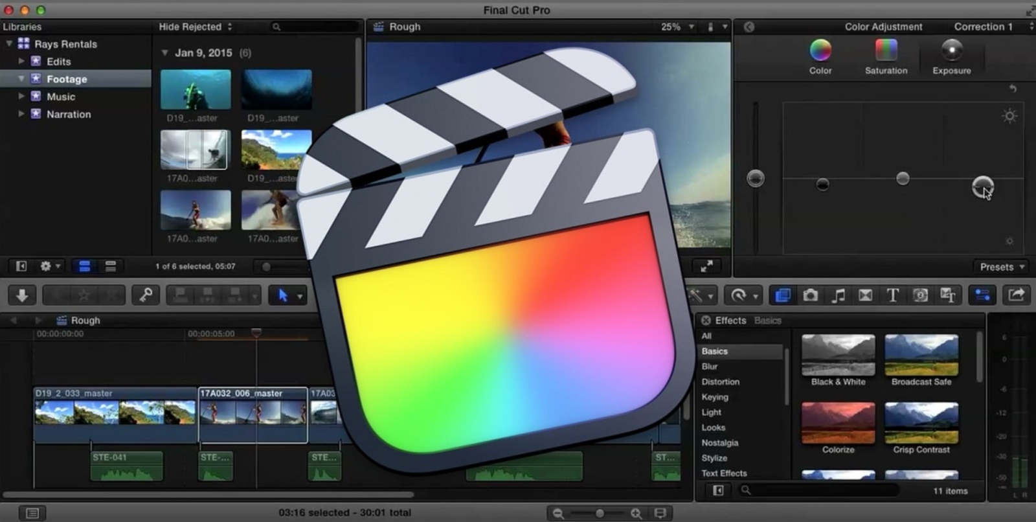Collapse the Jan 9, 2015 group
The width and height of the screenshot is (1036, 522).
pyautogui.click(x=164, y=52)
